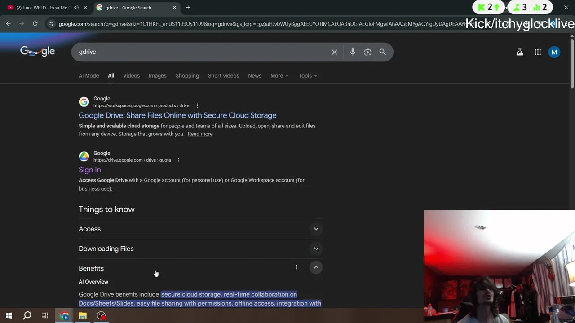Go back to the previous page
Screen dimensions: 575x323
point(9,23)
